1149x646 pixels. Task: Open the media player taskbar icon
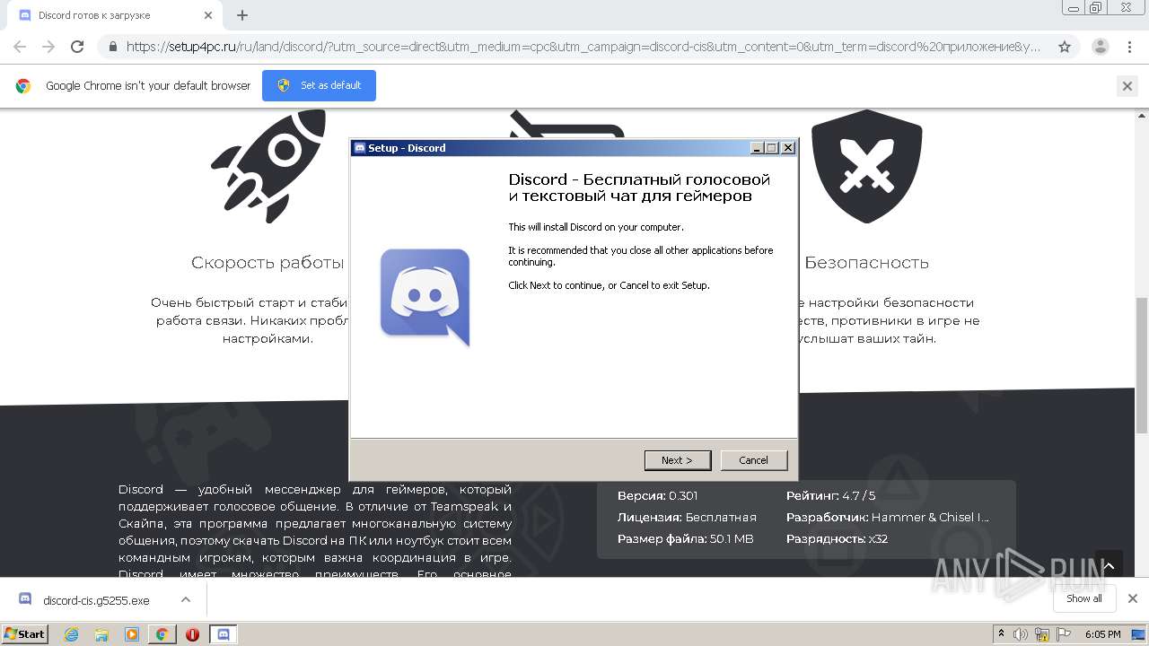pos(132,634)
